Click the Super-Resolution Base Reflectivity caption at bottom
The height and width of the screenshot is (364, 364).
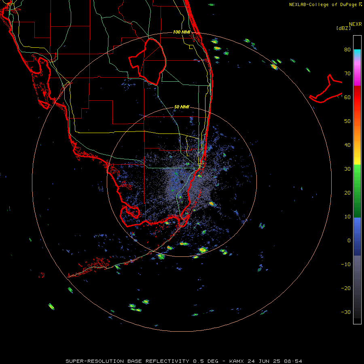pos(184,361)
